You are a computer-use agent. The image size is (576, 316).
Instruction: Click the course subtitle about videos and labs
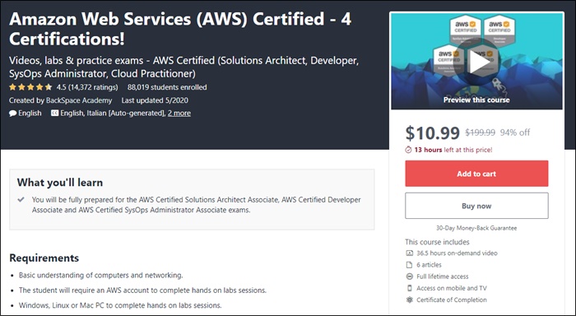(x=183, y=67)
